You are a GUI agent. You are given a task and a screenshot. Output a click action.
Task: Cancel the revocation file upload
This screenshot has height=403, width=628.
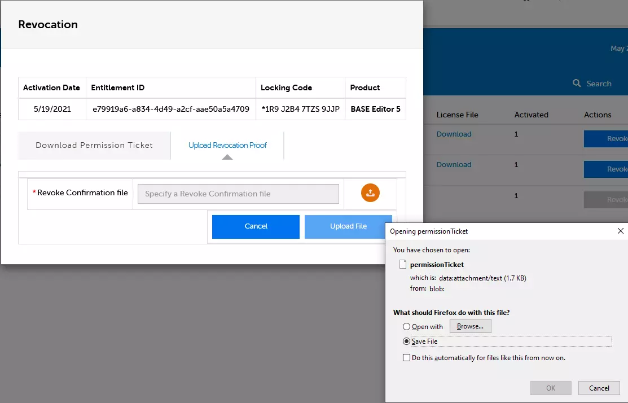click(x=256, y=226)
